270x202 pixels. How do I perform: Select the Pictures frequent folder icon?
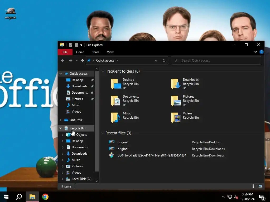[x=176, y=101]
